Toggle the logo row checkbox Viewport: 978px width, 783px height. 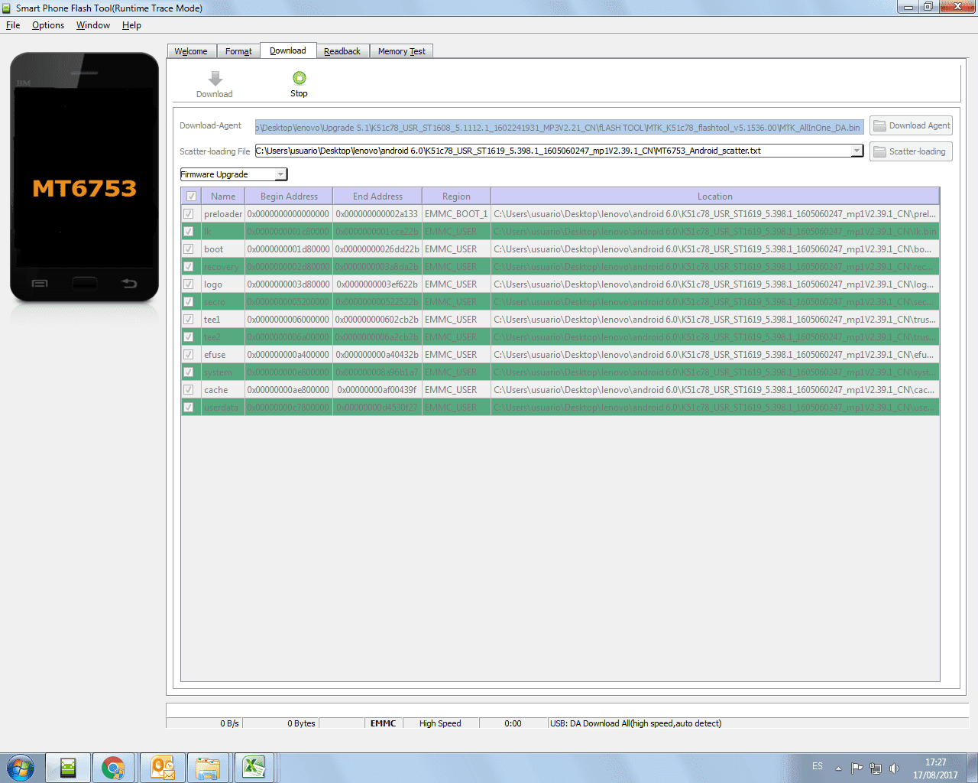pyautogui.click(x=189, y=284)
